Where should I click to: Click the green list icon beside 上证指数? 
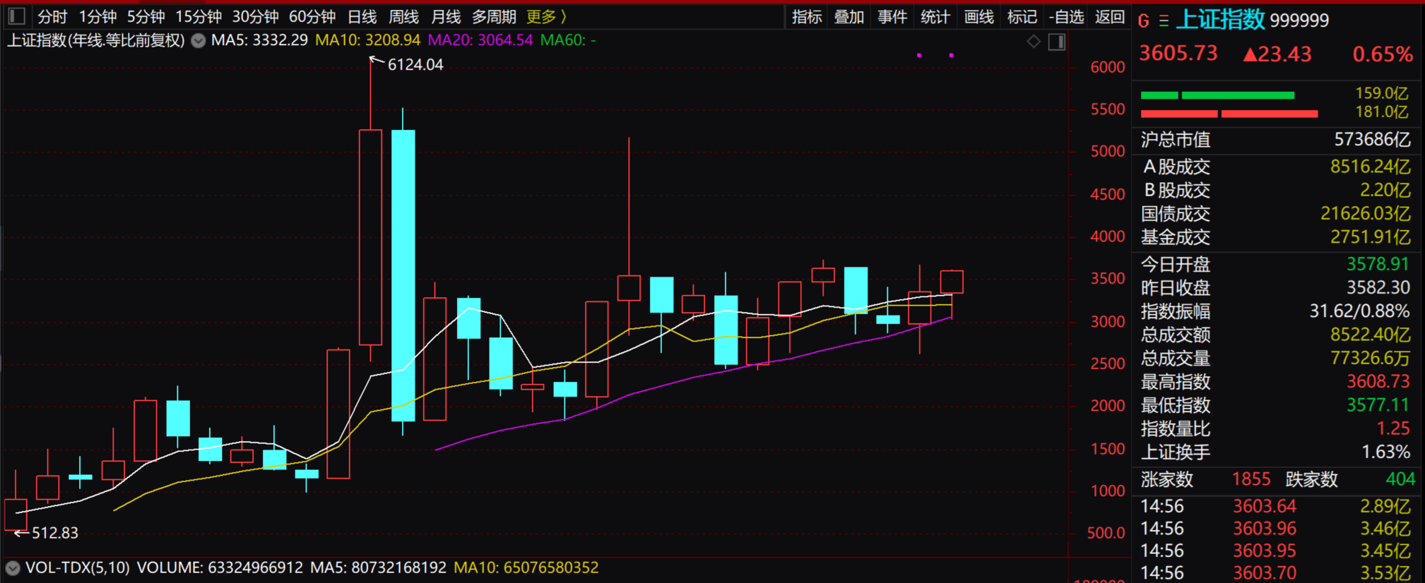1163,21
